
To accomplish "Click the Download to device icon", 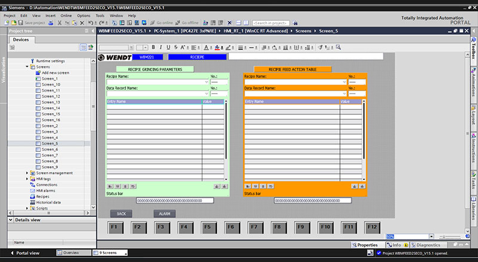I will point(122,23).
